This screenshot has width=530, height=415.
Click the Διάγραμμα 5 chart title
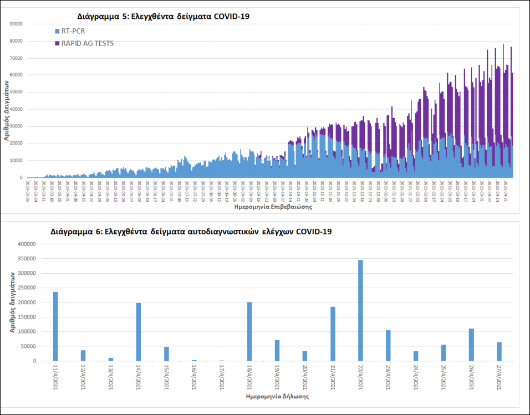pos(163,17)
